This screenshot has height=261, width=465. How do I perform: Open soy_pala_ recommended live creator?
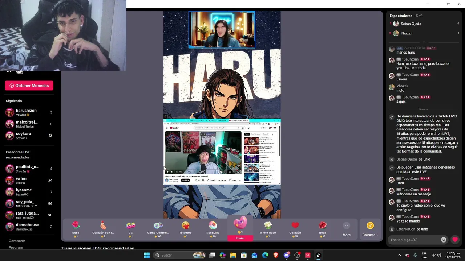pos(29,203)
